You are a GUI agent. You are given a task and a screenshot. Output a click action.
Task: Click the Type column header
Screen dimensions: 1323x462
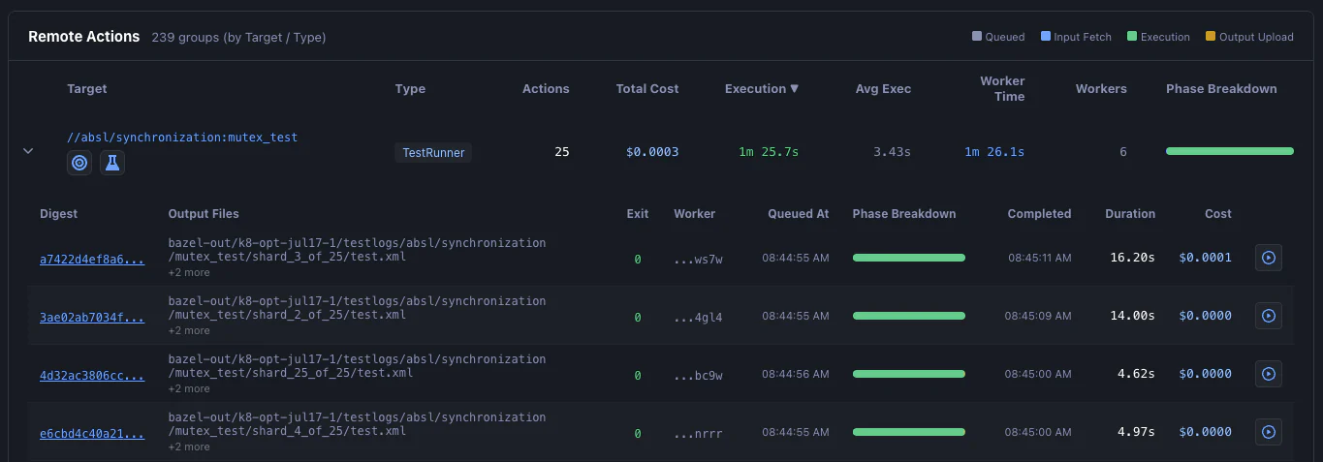point(410,88)
